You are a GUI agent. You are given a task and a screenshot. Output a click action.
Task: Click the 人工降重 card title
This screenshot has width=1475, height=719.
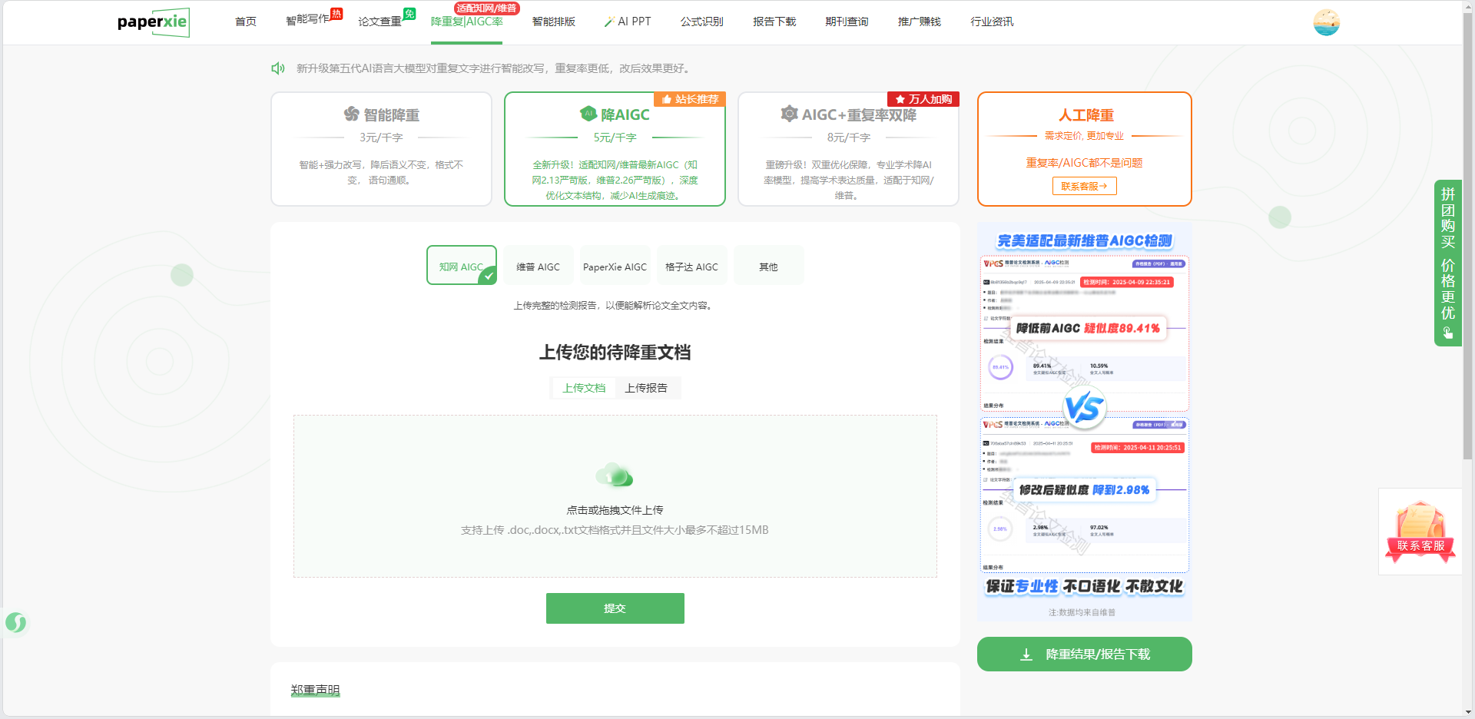1086,115
